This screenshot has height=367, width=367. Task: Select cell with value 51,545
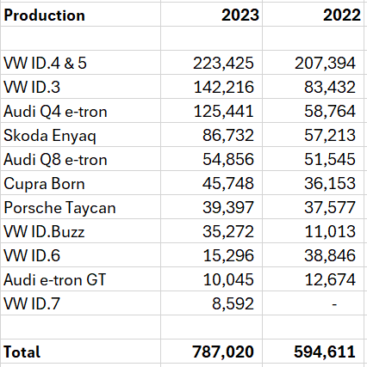[313, 159]
